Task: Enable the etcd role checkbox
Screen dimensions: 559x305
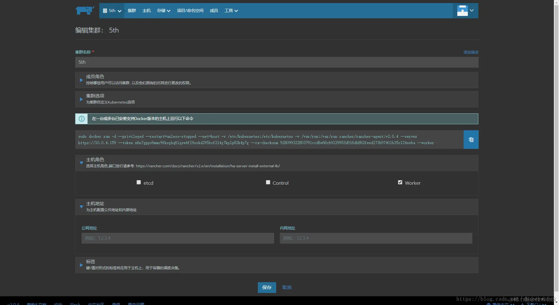Action: [x=139, y=182]
